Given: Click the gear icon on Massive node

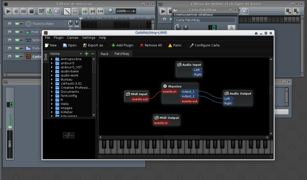Looking at the screenshot, I should coord(165,87).
